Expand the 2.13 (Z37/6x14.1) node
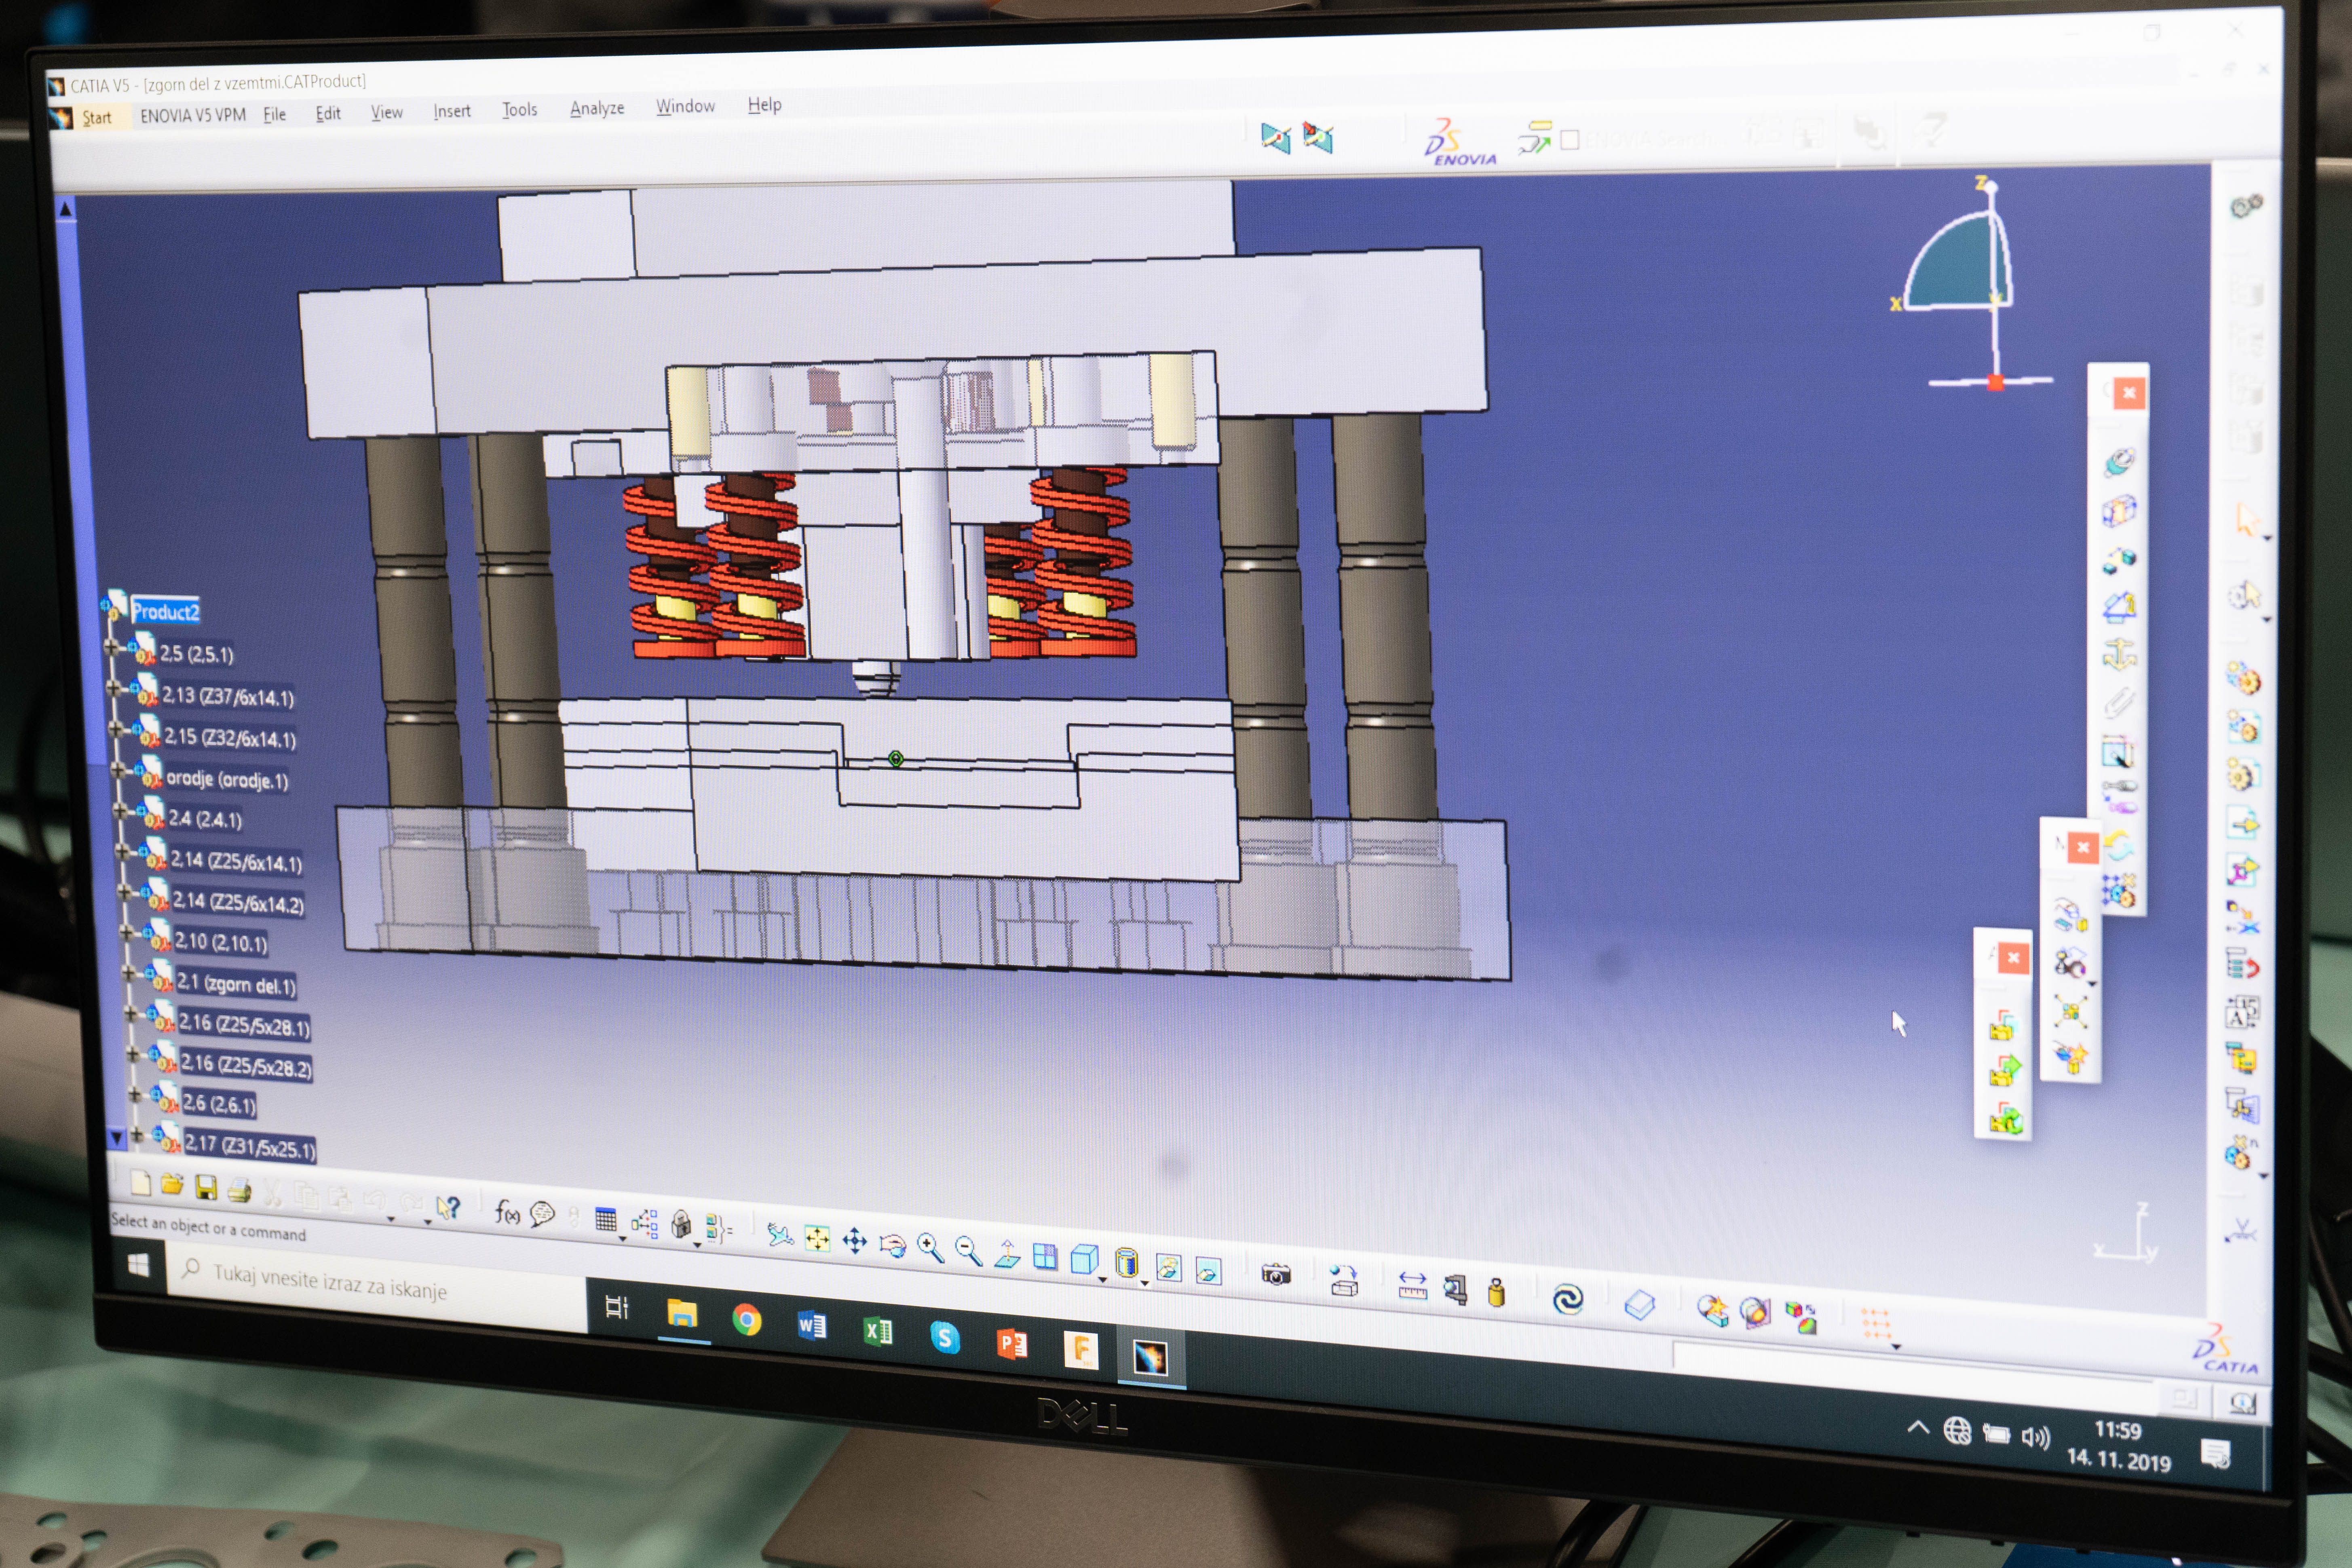 114,688
